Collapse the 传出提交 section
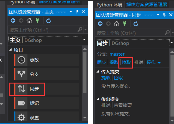The width and height of the screenshot is (174, 124). (x=98, y=99)
